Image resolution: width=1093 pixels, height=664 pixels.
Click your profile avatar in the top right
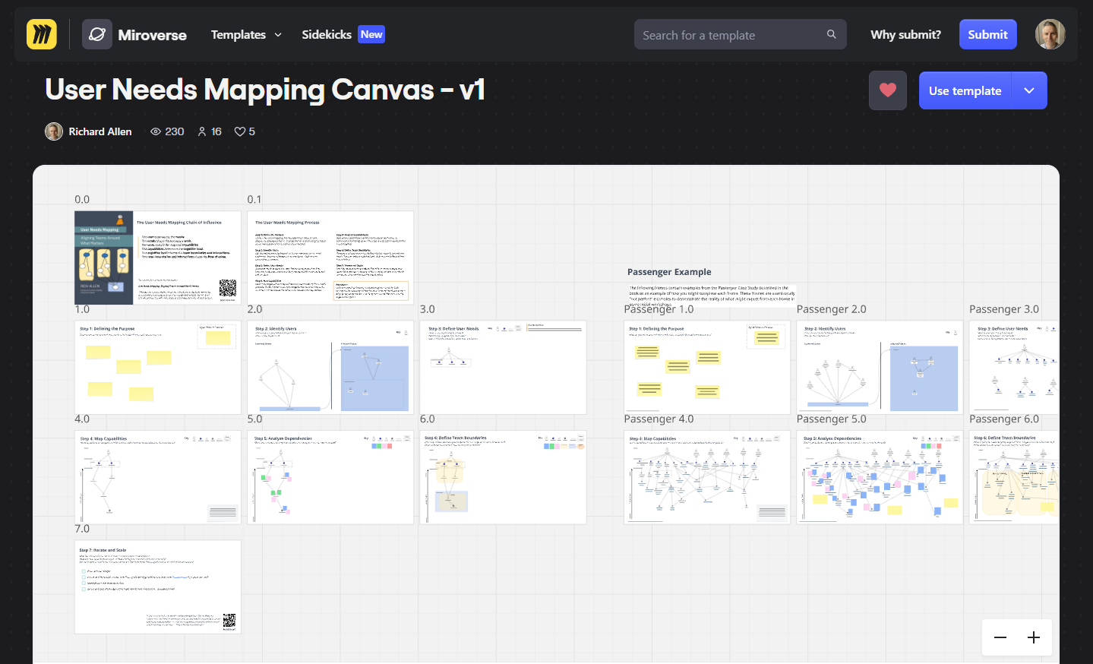[1050, 33]
